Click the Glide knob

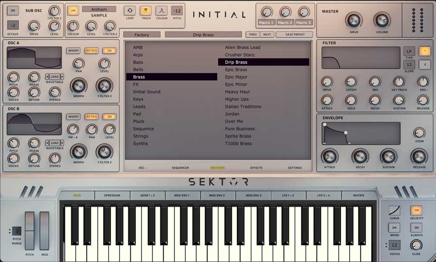416,246
